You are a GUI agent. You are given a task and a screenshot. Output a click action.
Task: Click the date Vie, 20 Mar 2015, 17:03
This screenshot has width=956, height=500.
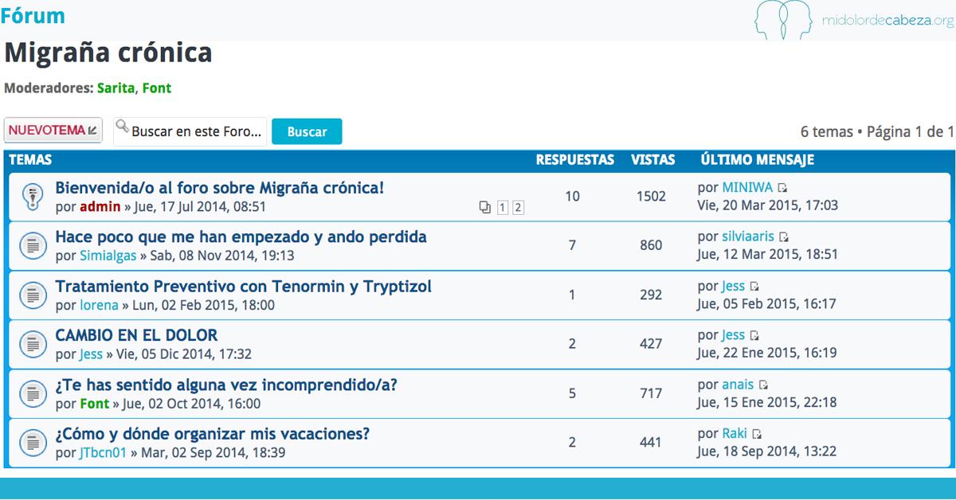(x=768, y=205)
